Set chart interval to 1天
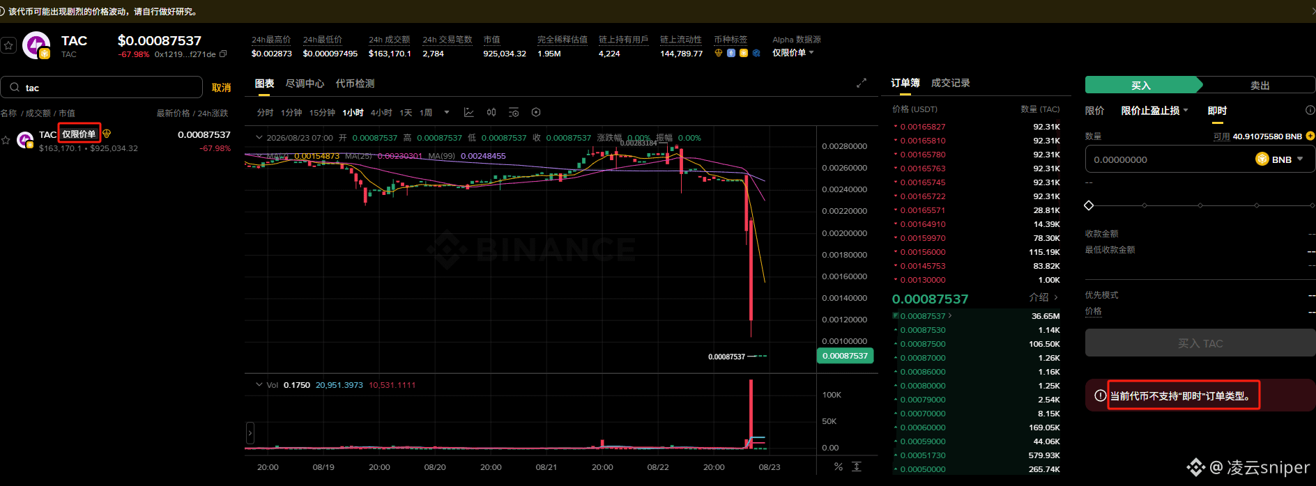This screenshot has height=486, width=1316. click(406, 112)
